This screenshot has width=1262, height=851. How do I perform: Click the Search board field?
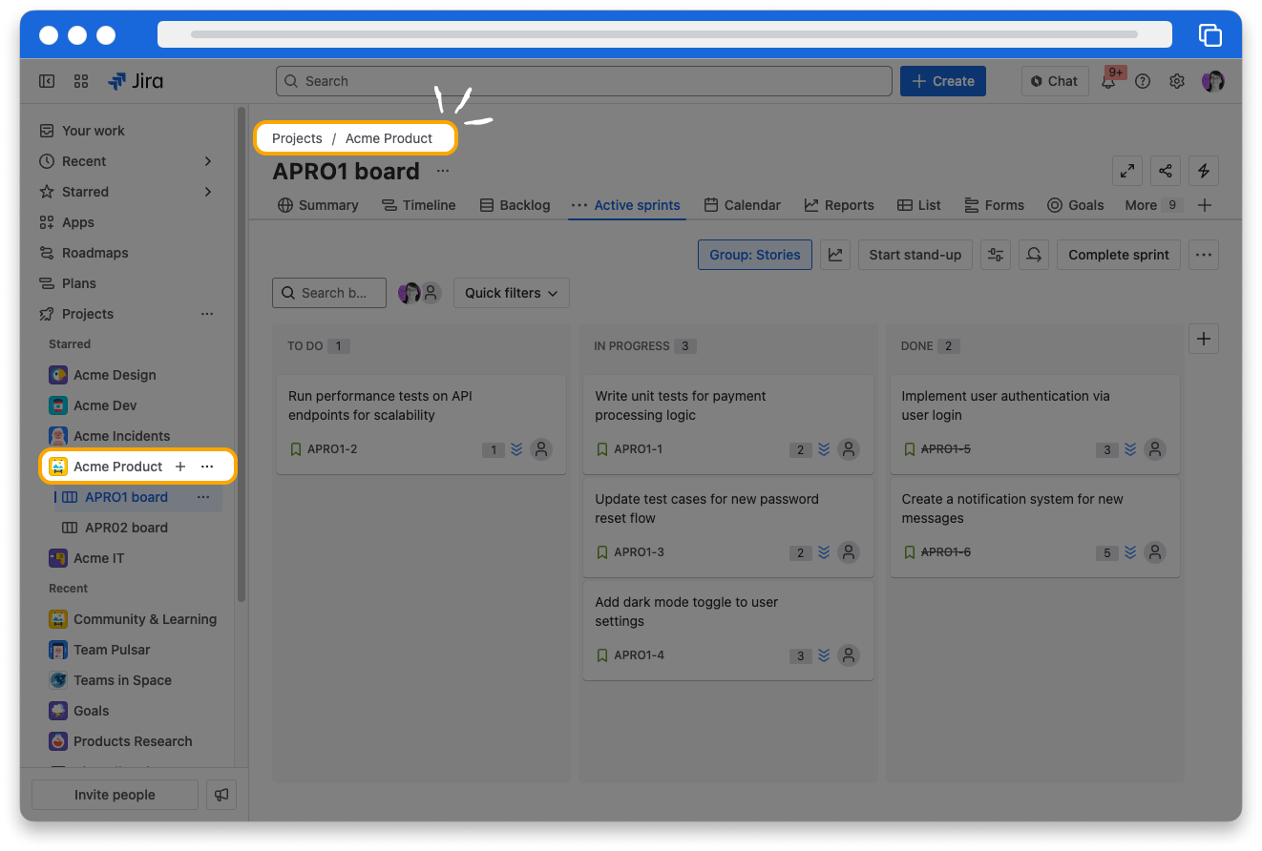pyautogui.click(x=329, y=293)
